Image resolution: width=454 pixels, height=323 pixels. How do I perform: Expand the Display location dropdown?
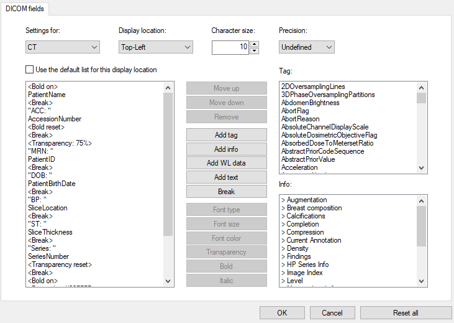(155, 47)
